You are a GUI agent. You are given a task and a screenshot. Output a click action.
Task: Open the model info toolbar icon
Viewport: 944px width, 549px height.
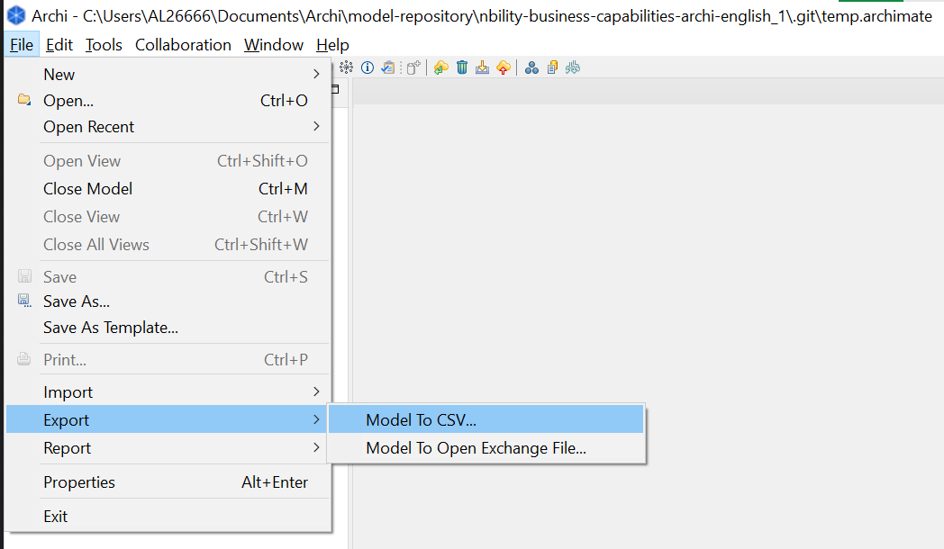click(366, 67)
